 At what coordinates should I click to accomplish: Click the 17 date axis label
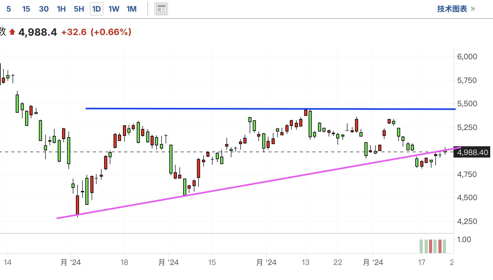(421, 262)
